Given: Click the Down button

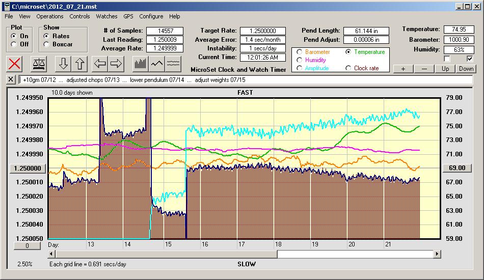Looking at the screenshot, I should (466, 69).
